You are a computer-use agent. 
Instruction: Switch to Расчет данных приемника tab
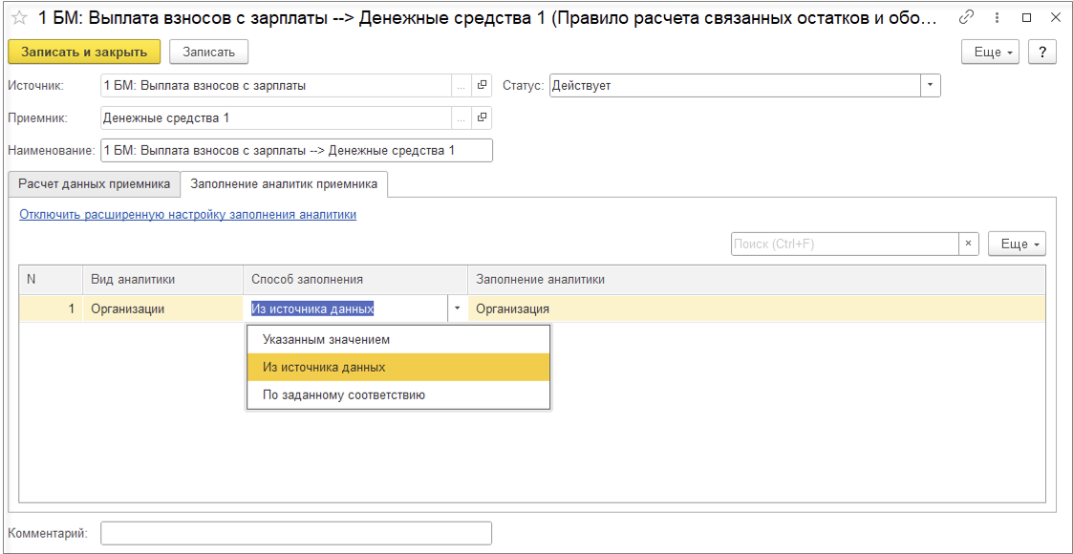click(x=94, y=183)
